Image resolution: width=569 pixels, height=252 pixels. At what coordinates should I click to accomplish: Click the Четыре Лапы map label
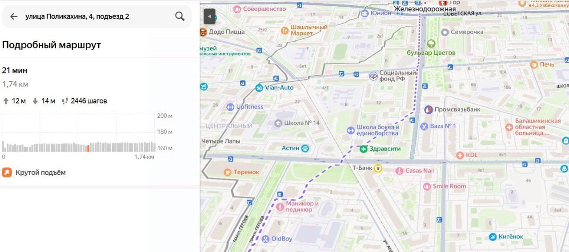click(x=220, y=141)
